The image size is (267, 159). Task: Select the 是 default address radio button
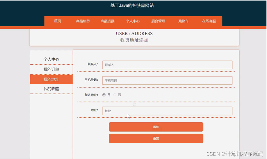coord(104,95)
